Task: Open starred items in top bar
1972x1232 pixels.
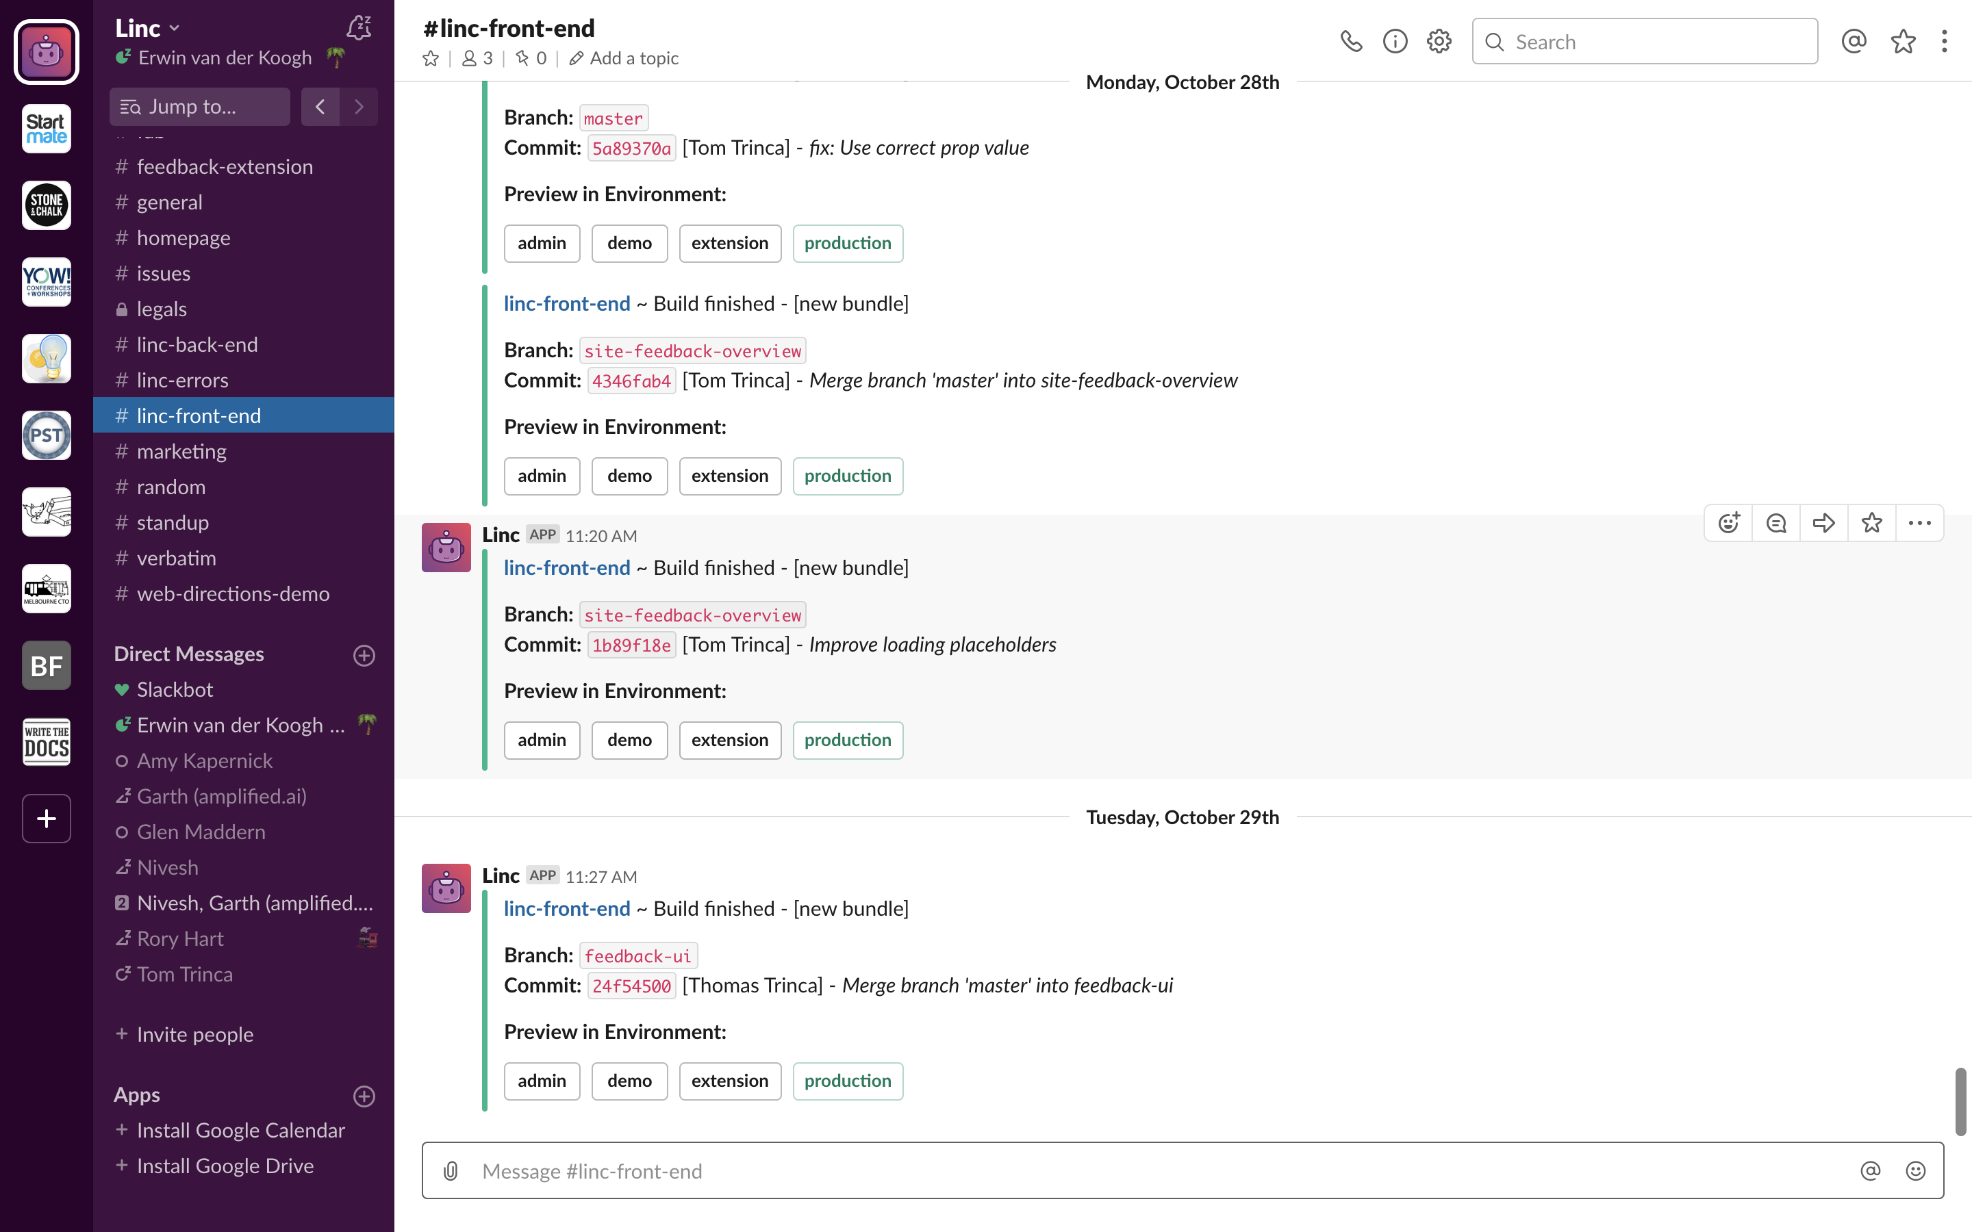Action: coord(1903,42)
